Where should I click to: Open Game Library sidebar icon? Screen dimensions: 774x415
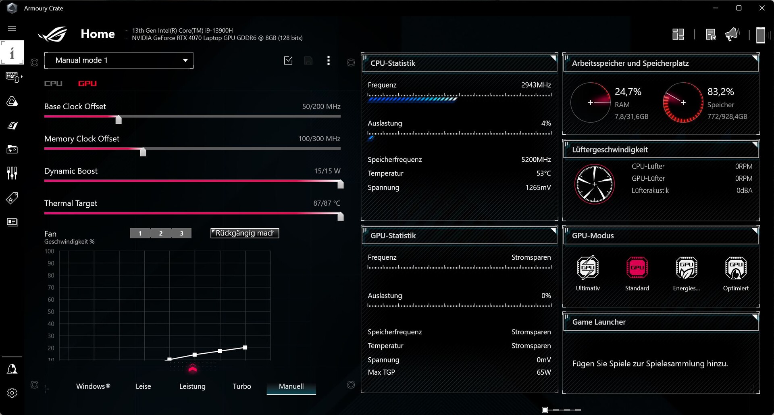12,149
